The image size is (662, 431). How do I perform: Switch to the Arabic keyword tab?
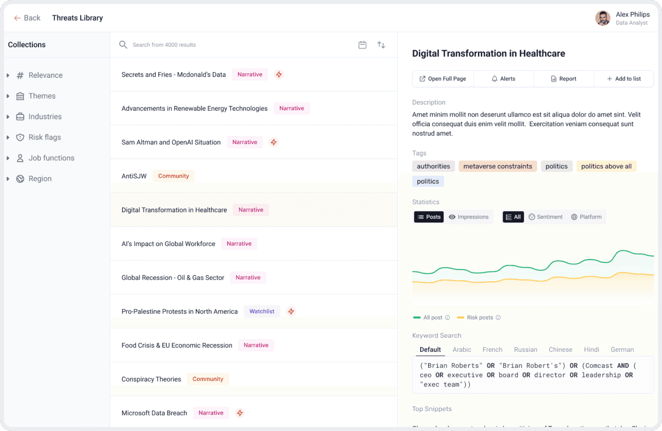[461, 350]
